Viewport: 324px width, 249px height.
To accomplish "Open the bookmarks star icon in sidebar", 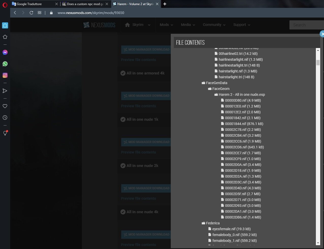I will coord(5,37).
